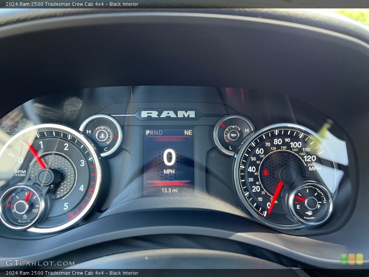Click the red marker icon inside the speedometer
The image size is (369, 277).
click(266, 172)
